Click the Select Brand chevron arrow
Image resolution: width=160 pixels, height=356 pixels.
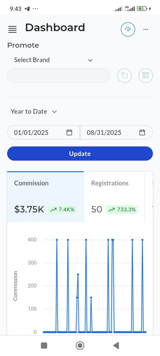[91, 60]
